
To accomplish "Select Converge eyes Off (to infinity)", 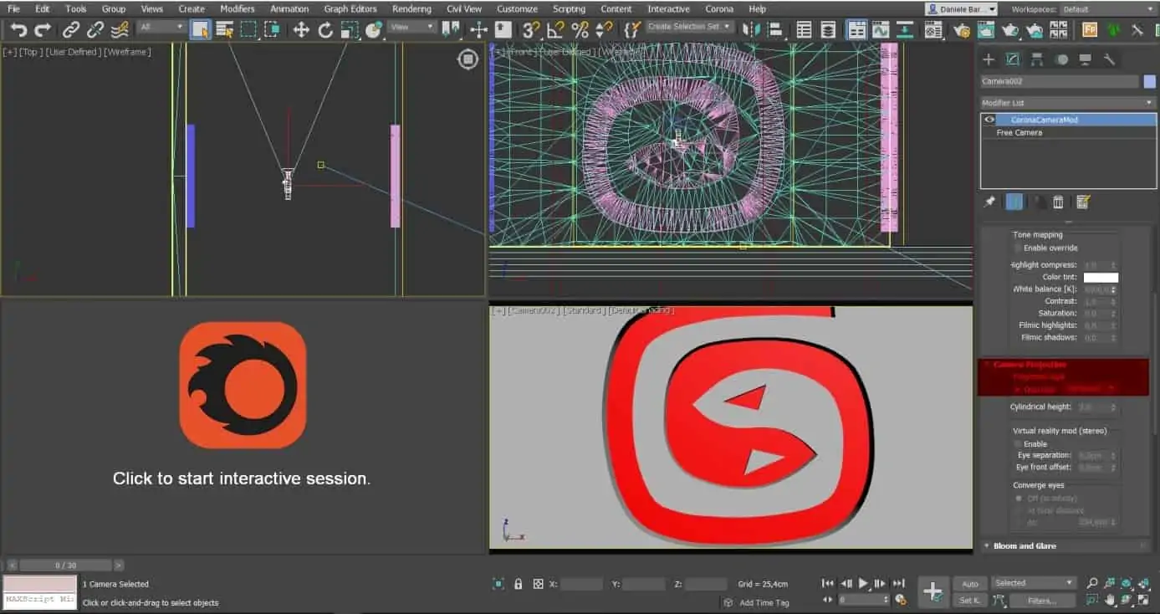I will [x=1018, y=499].
